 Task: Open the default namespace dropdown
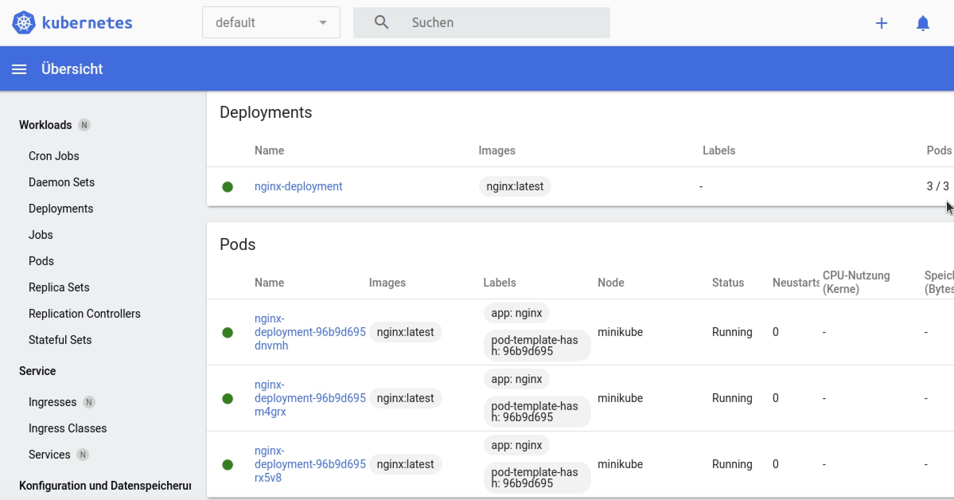[x=271, y=22]
